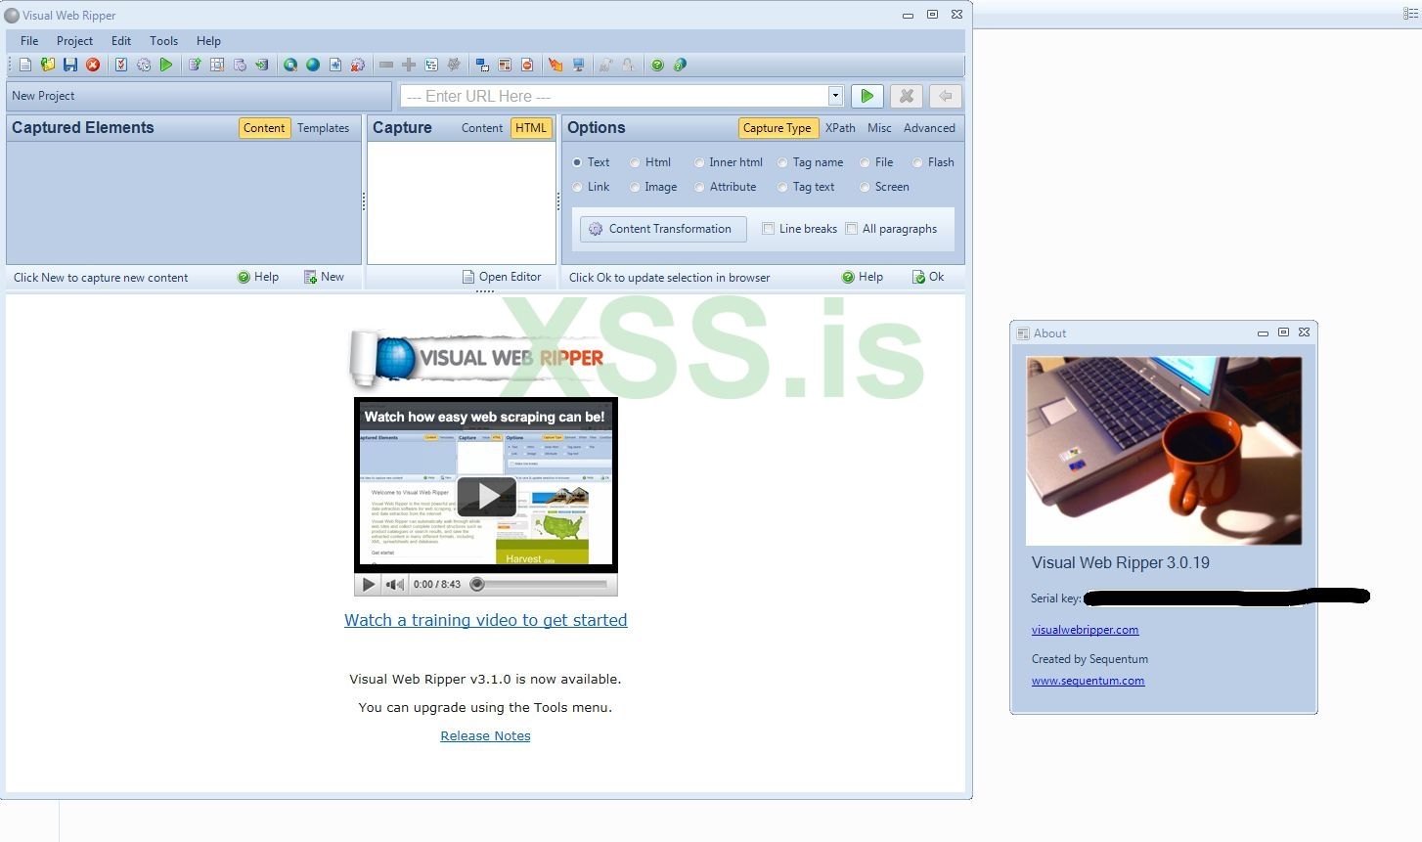1422x842 pixels.
Task: Click the gray plus toolbar icon
Action: tap(409, 65)
